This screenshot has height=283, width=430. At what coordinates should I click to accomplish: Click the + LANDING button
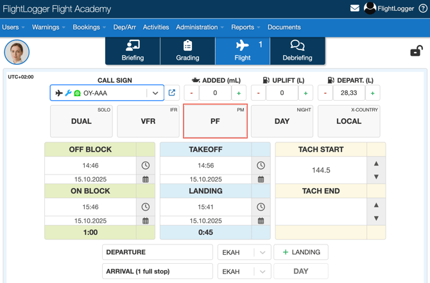point(301,253)
